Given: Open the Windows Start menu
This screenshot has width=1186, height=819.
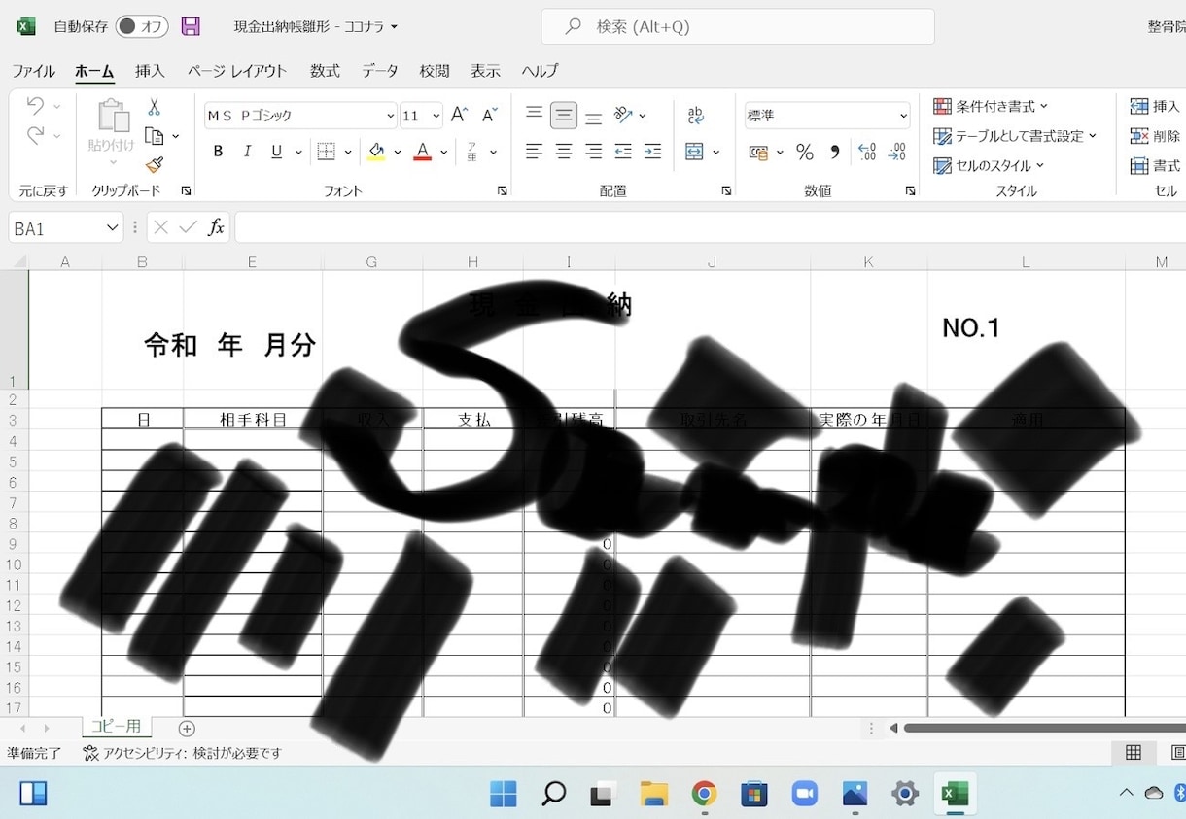Looking at the screenshot, I should tap(504, 793).
